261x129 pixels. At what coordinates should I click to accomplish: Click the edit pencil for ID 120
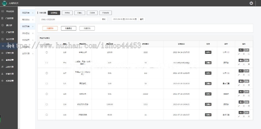coord(239,96)
